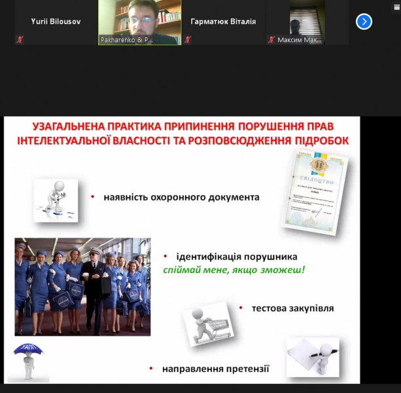Click the muted microphone icon beside Максим
Viewport: 401px width, 393px height.
point(271,40)
